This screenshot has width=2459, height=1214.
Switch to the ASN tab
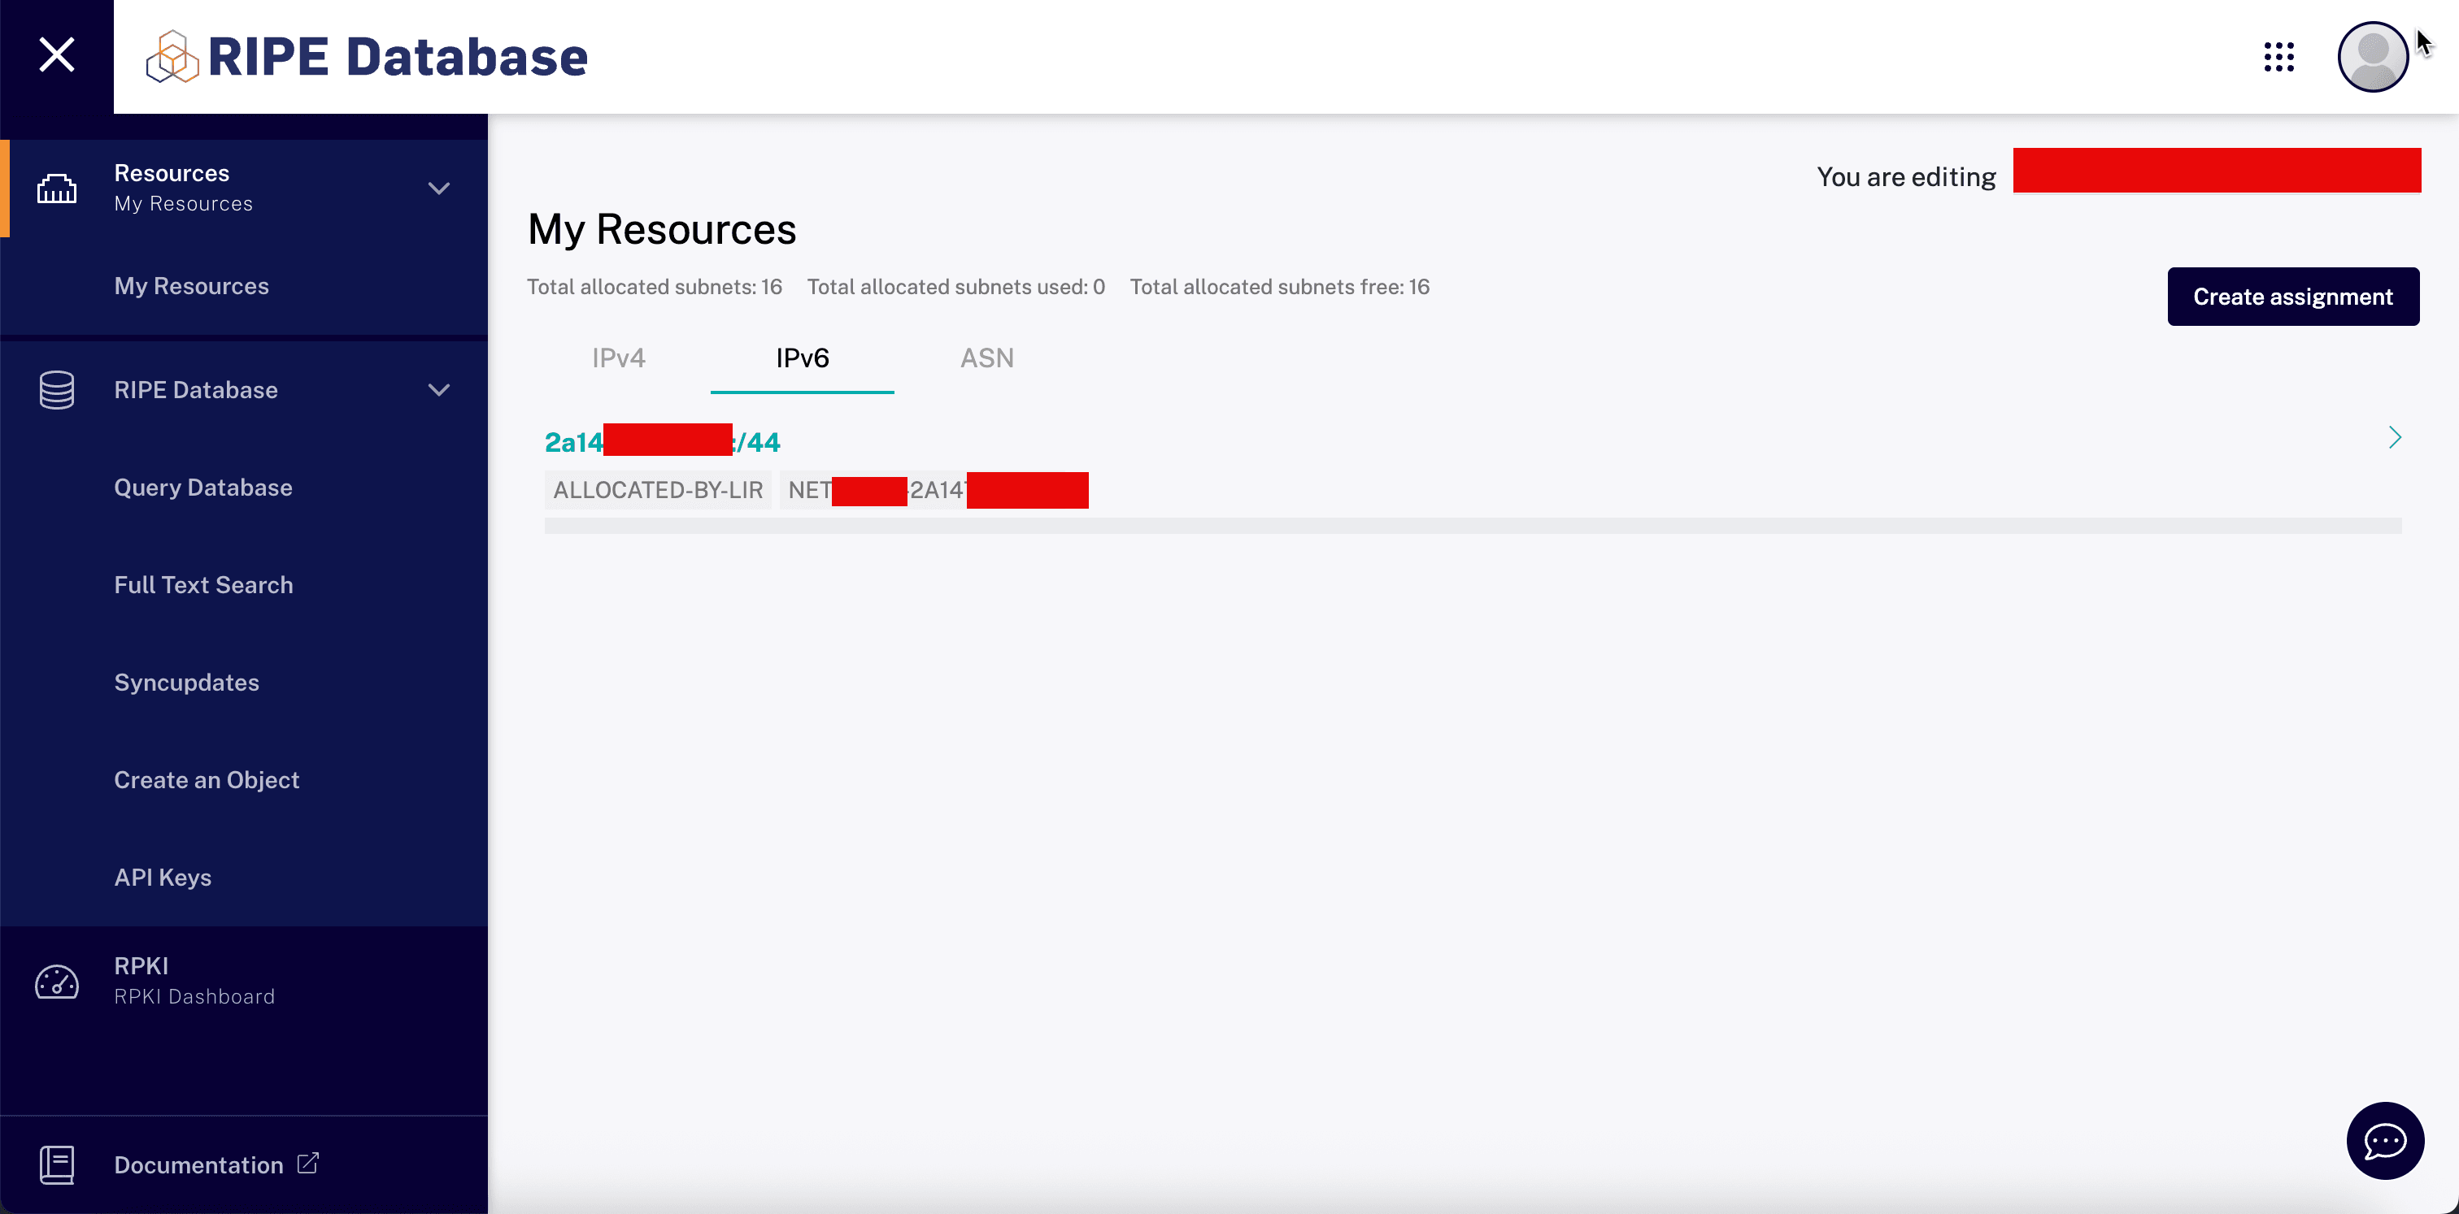click(x=986, y=358)
